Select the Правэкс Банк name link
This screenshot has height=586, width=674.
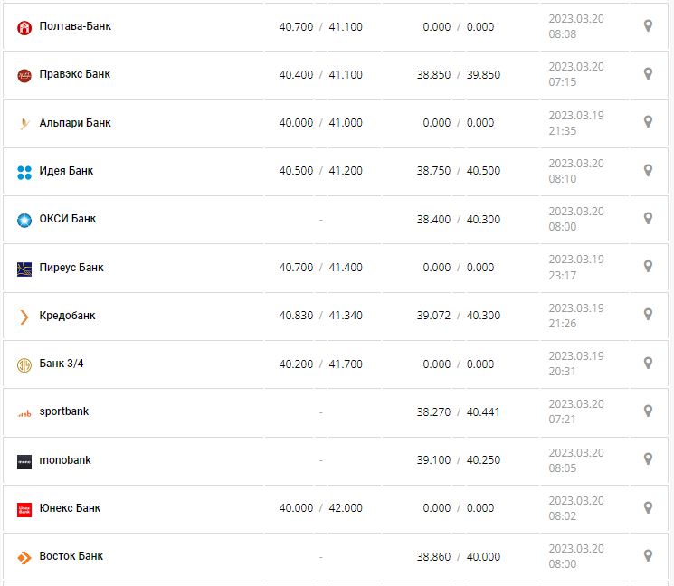74,74
